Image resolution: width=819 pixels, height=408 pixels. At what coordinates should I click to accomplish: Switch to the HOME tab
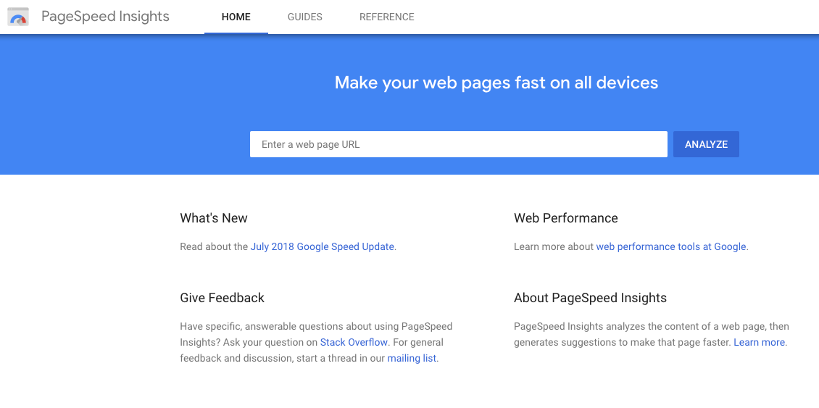tap(236, 17)
